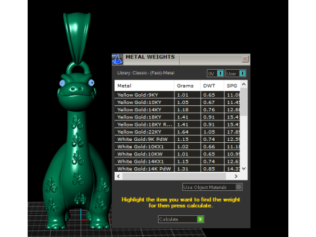Click the 0.85 DWT value
Screen dimensions: 316x237
point(209,169)
